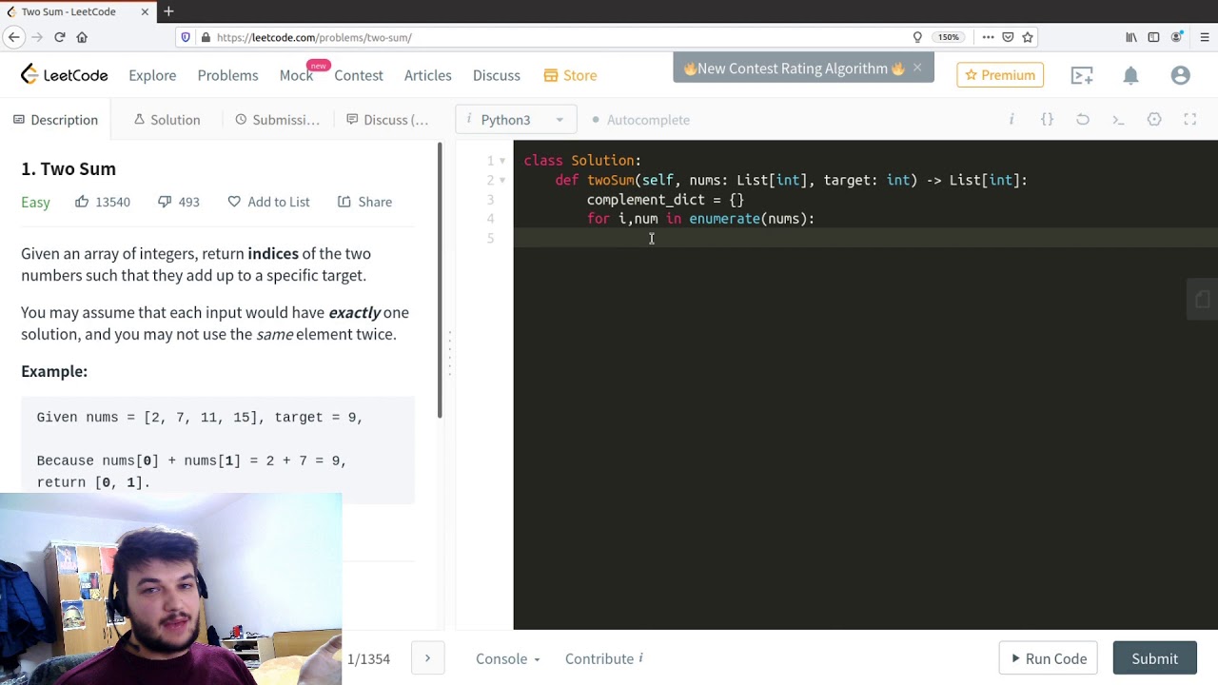
Task: Open user profile avatar menu
Action: point(1181,75)
